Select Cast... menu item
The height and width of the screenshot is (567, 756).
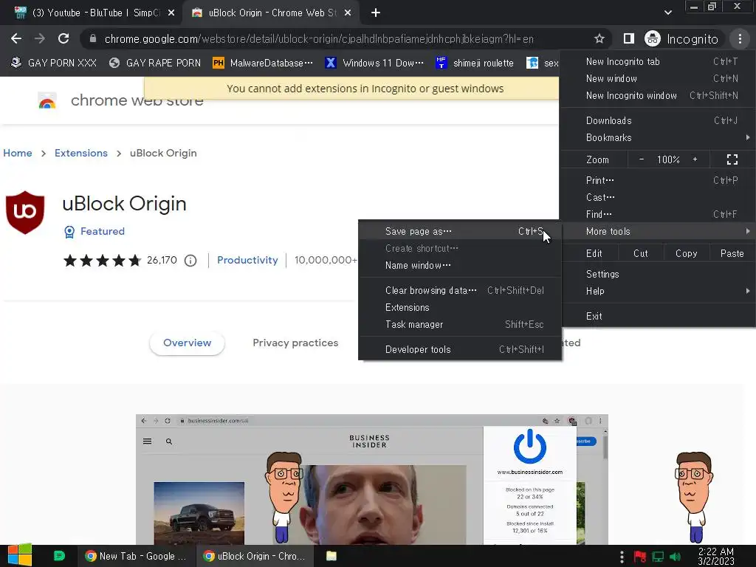coord(658,197)
